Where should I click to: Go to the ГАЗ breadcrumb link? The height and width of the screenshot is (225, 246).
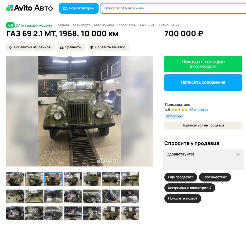click(143, 25)
